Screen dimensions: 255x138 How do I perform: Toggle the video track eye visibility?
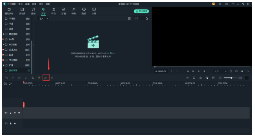pos(19,113)
